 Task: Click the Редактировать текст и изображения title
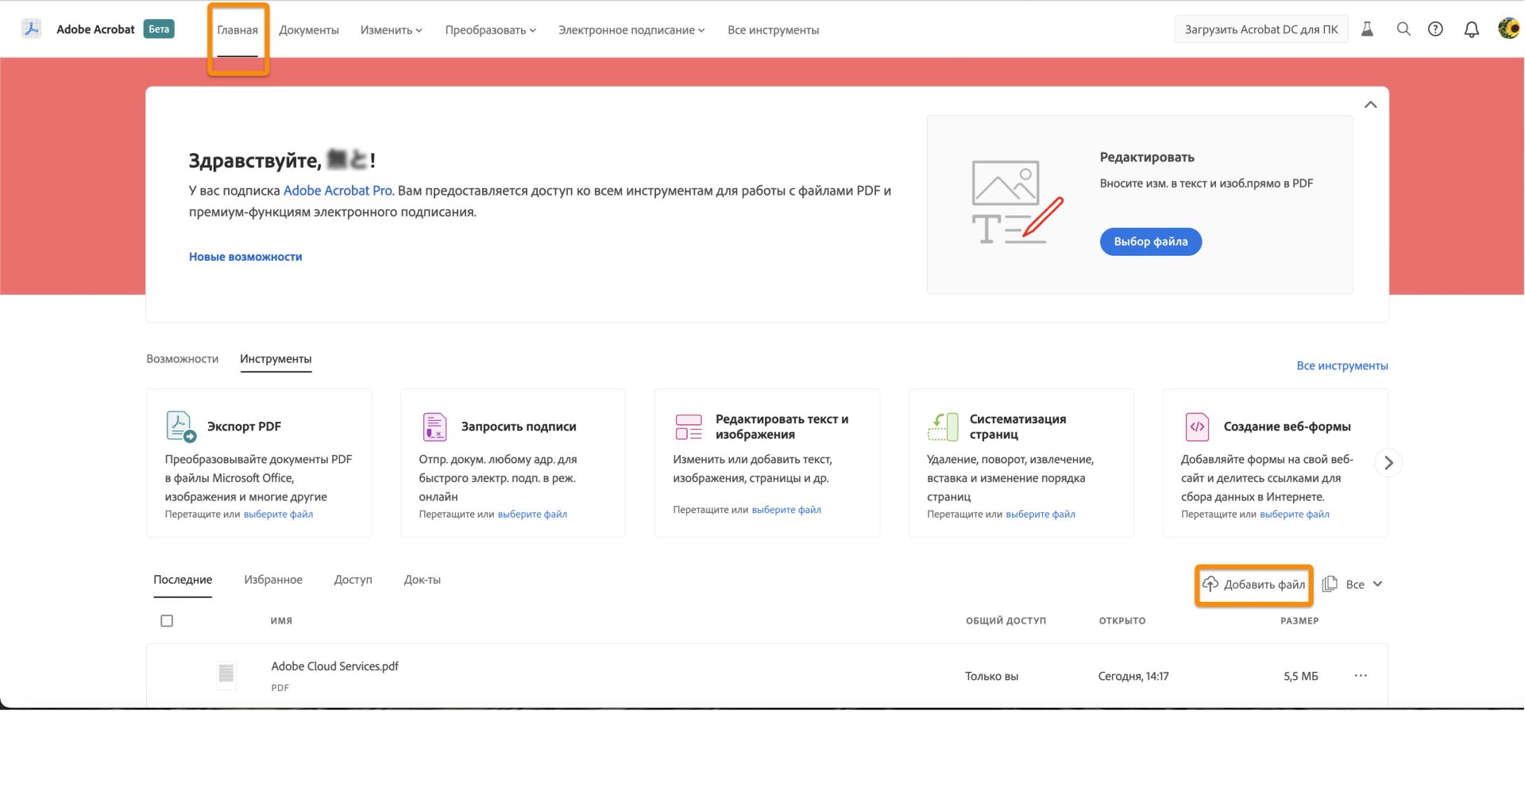click(782, 427)
